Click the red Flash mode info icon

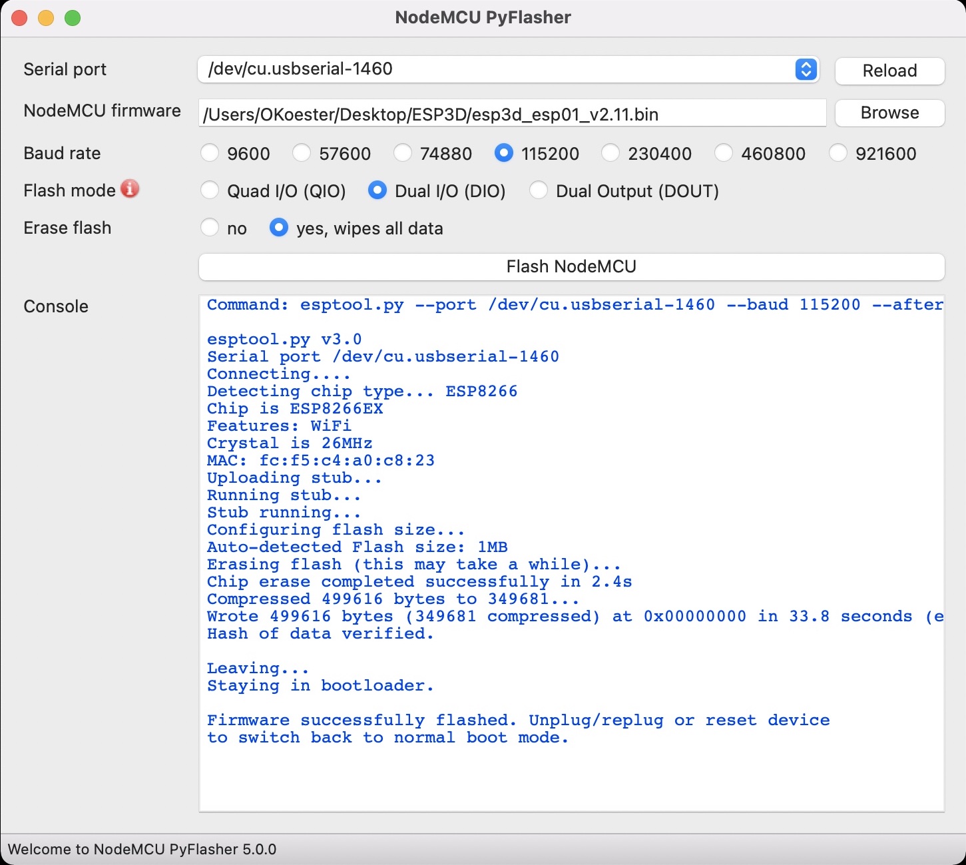(x=130, y=189)
